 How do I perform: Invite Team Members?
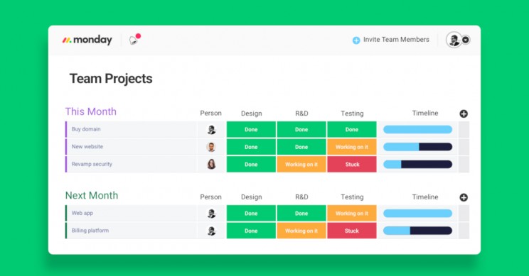pos(396,40)
